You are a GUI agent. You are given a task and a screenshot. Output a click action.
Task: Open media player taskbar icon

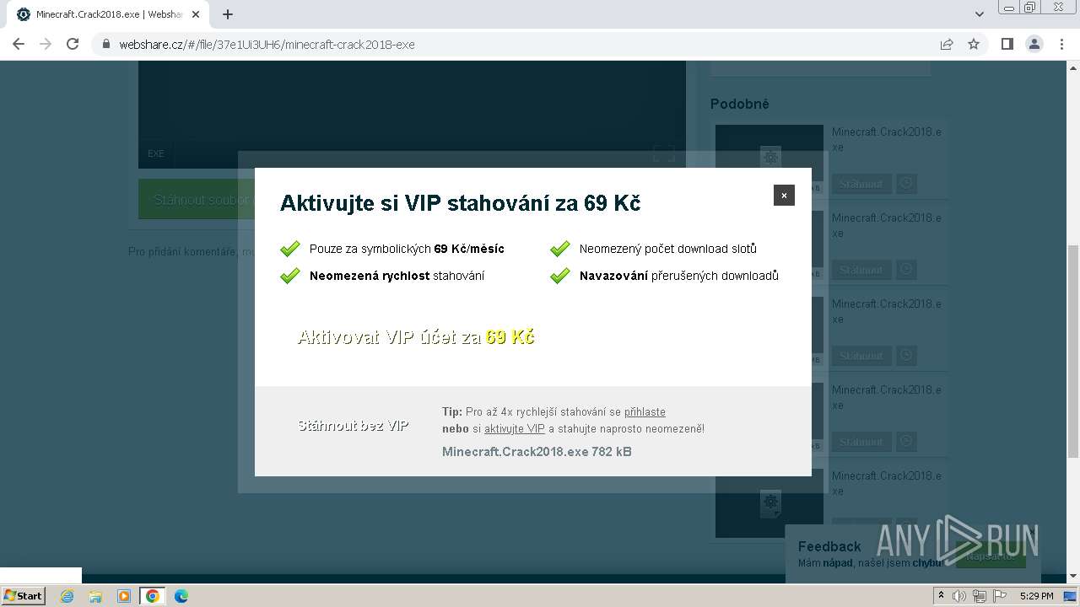[x=124, y=596]
